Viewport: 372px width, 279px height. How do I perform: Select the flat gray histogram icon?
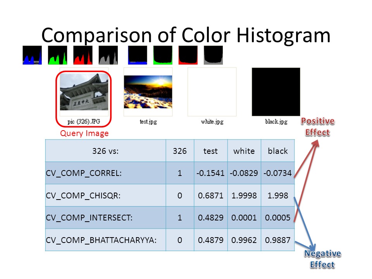(x=213, y=55)
